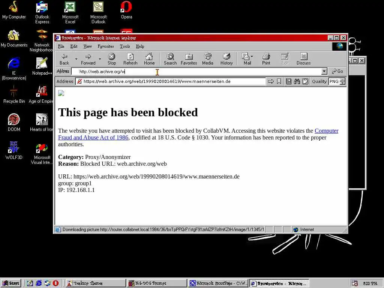Open the File menu

(61, 46)
